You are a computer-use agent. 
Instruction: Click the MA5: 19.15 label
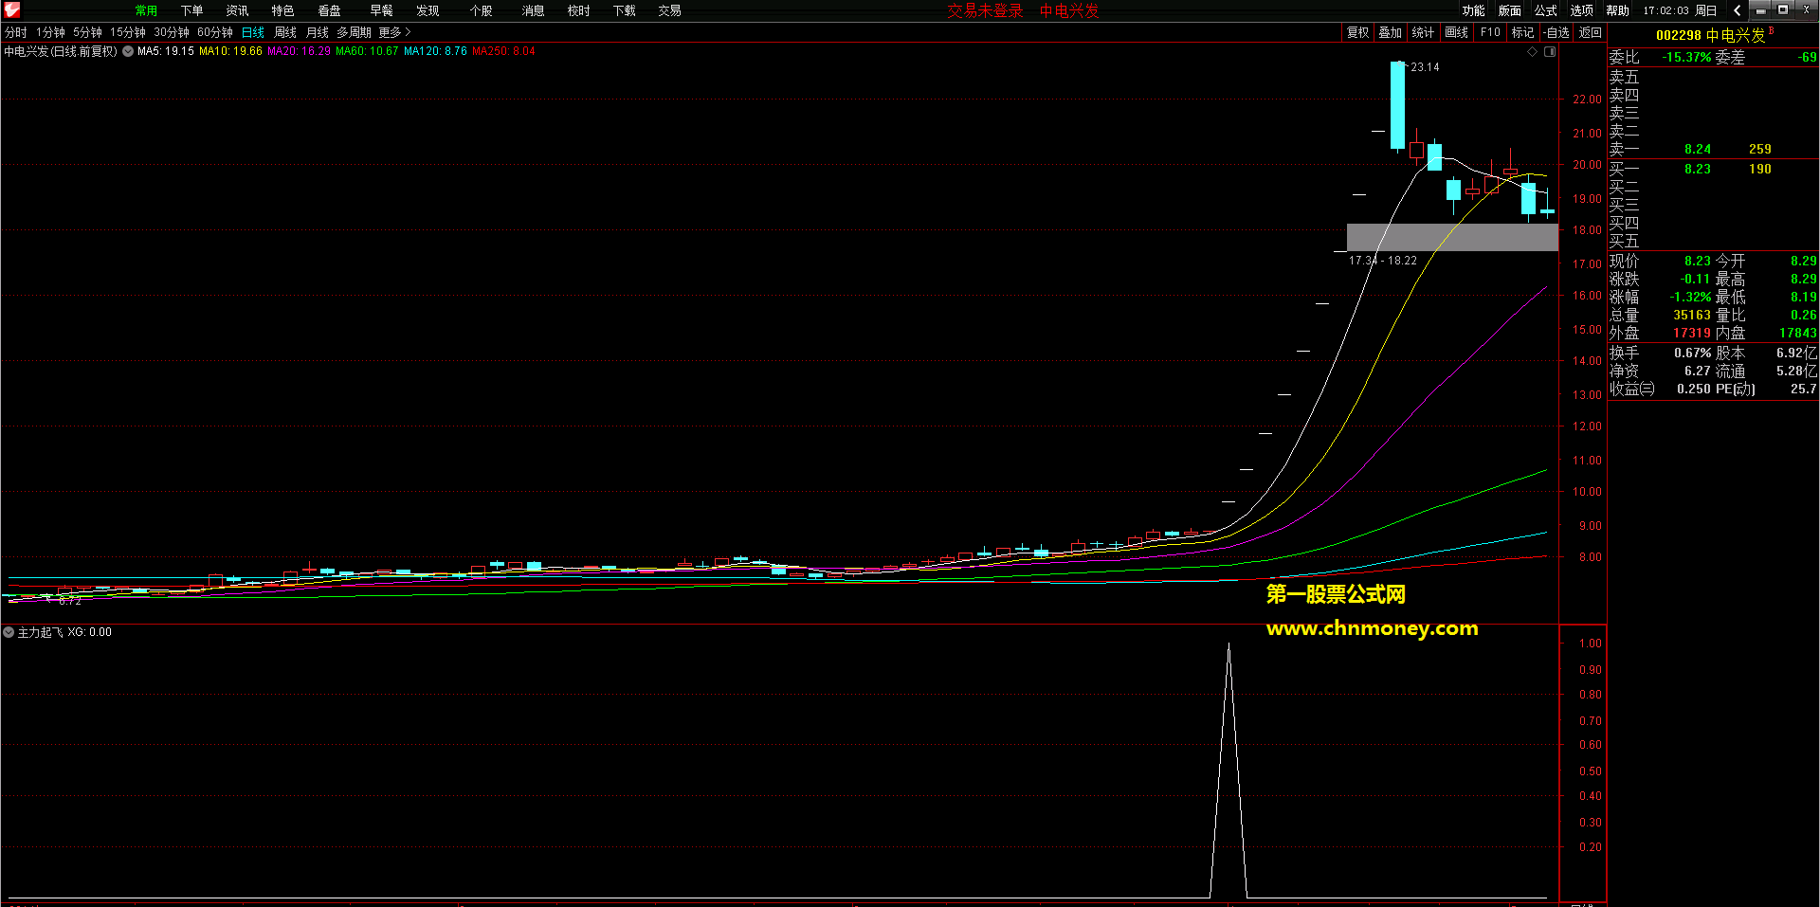coord(166,51)
